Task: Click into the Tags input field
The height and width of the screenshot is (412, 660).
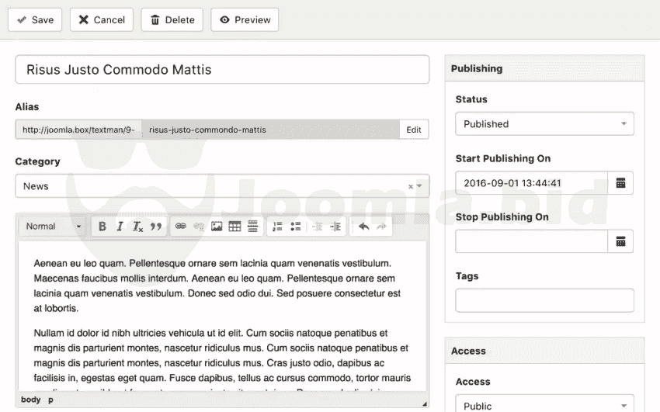Action: tap(544, 300)
